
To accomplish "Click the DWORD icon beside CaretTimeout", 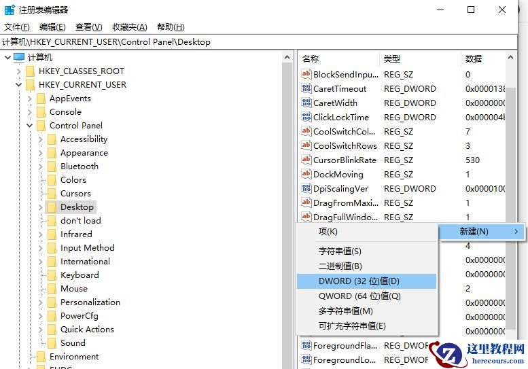I will point(306,88).
